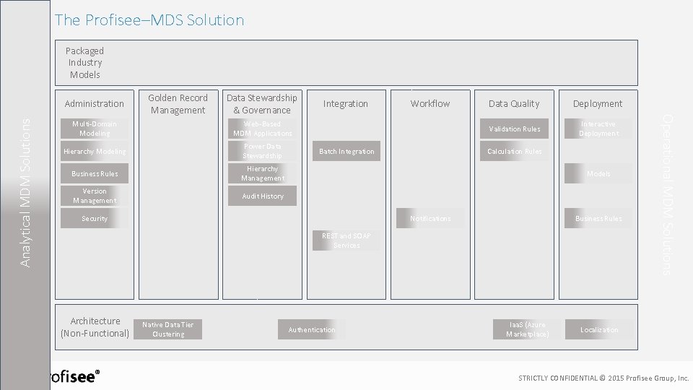The image size is (693, 390).
Task: Select the Version Management box
Action: point(95,196)
